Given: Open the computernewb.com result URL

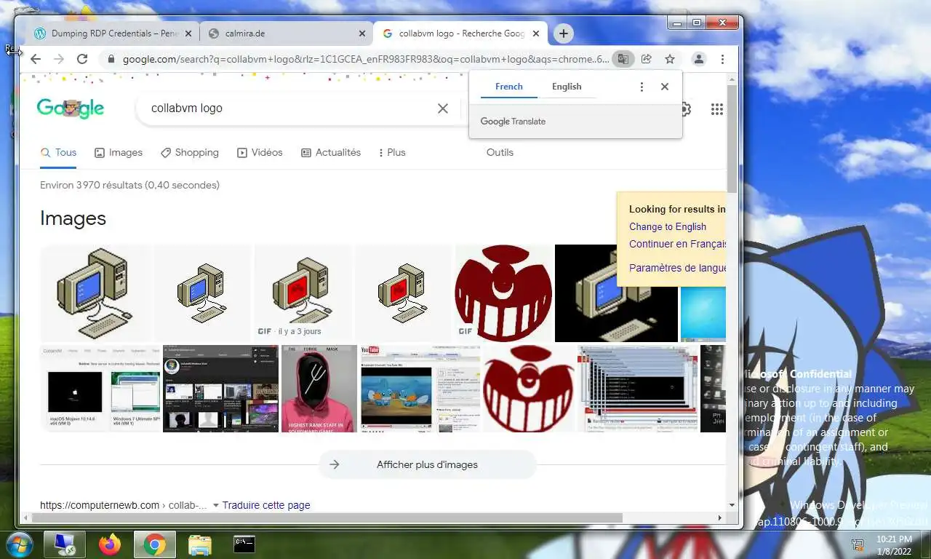Looking at the screenshot, I should 124,505.
